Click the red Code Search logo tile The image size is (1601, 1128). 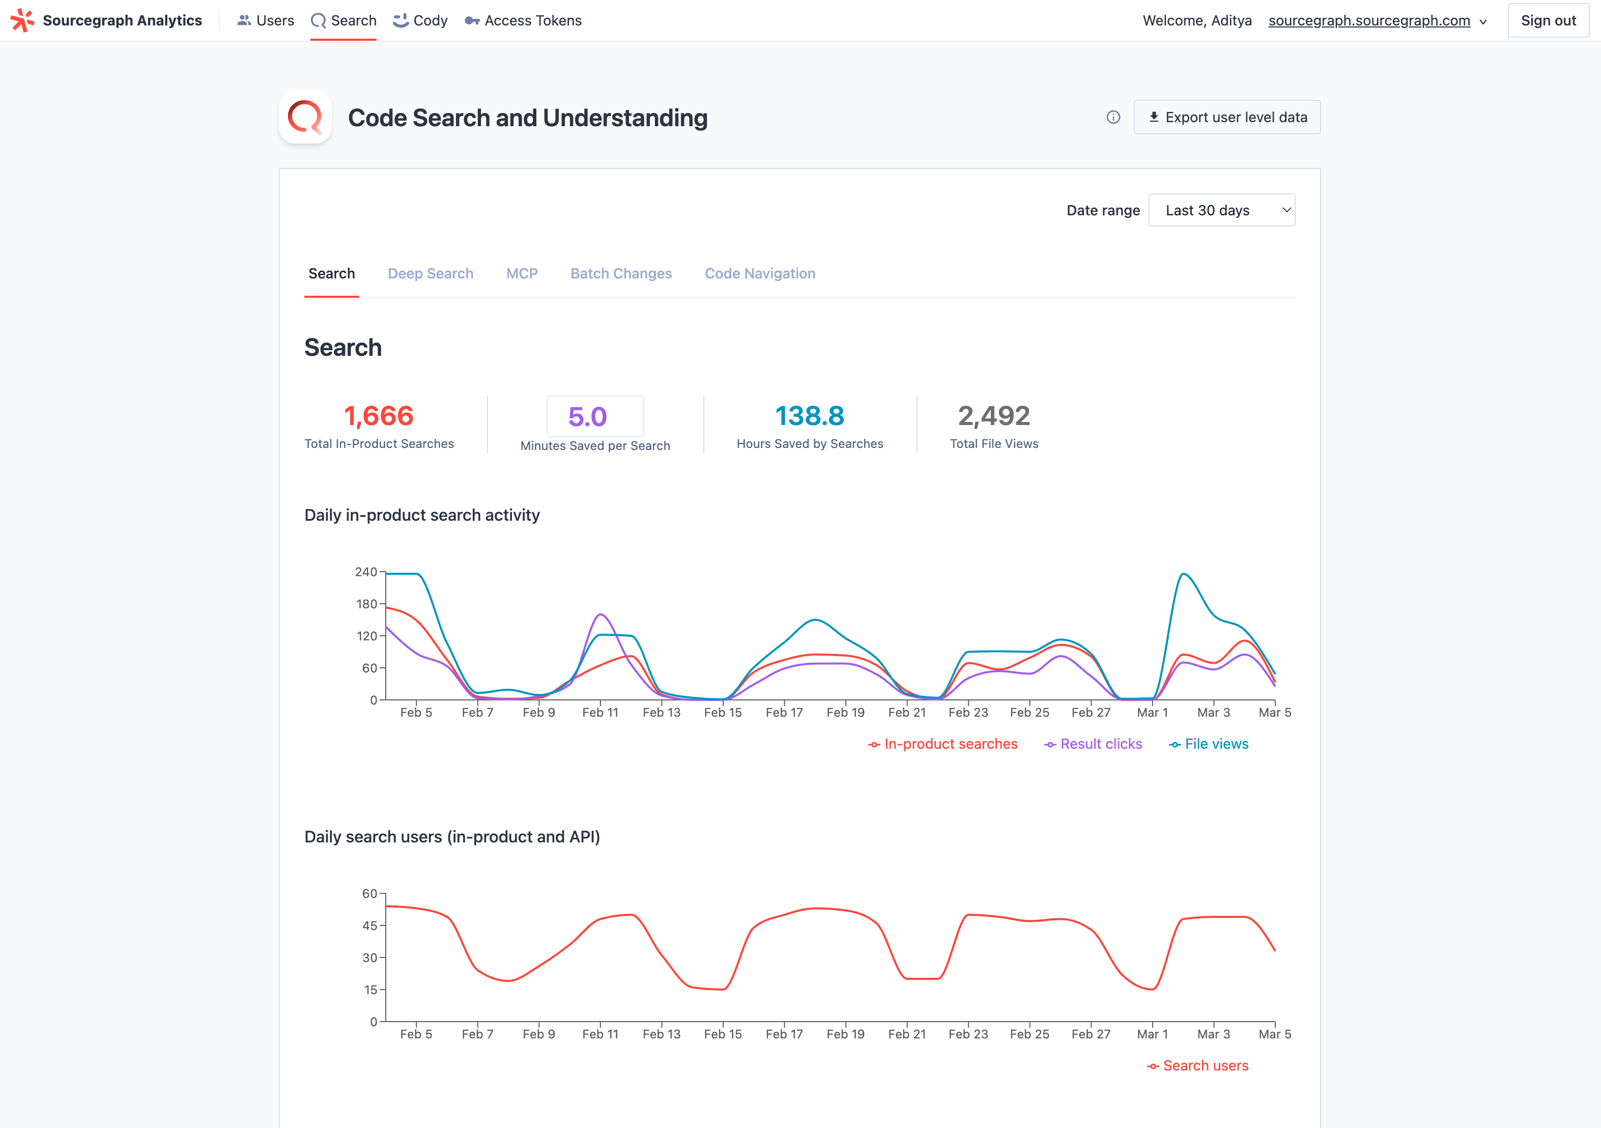pyautogui.click(x=305, y=117)
